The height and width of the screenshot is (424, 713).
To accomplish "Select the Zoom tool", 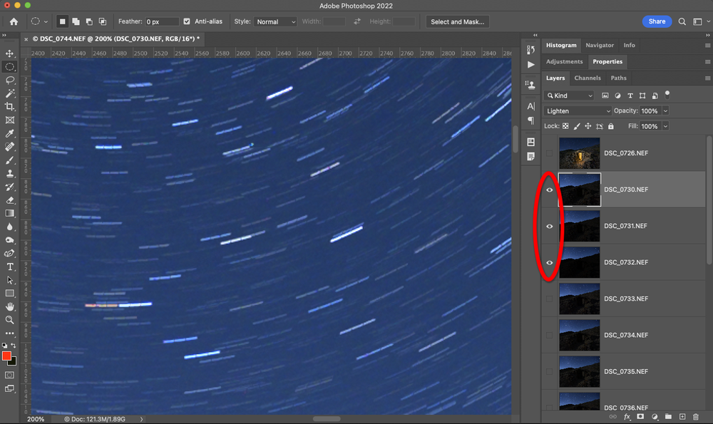I will (x=10, y=320).
